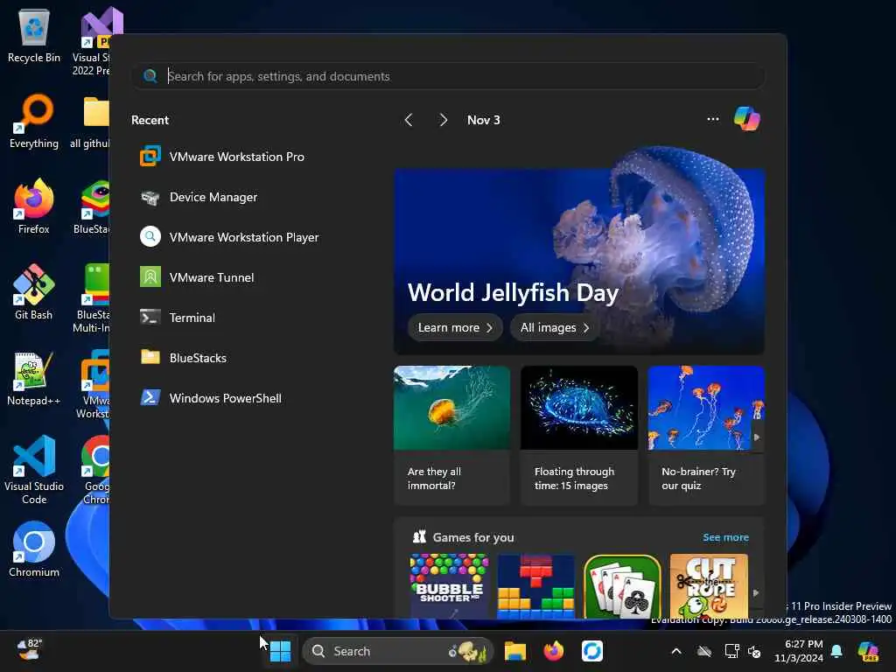The image size is (896, 672).
Task: Open the block puzzle game tile
Action: click(535, 585)
